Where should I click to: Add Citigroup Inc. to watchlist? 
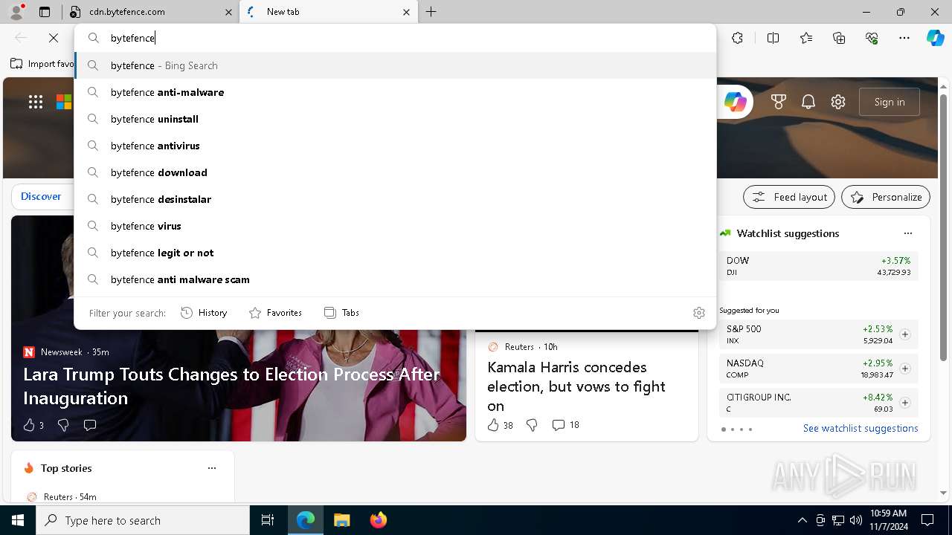pos(904,403)
